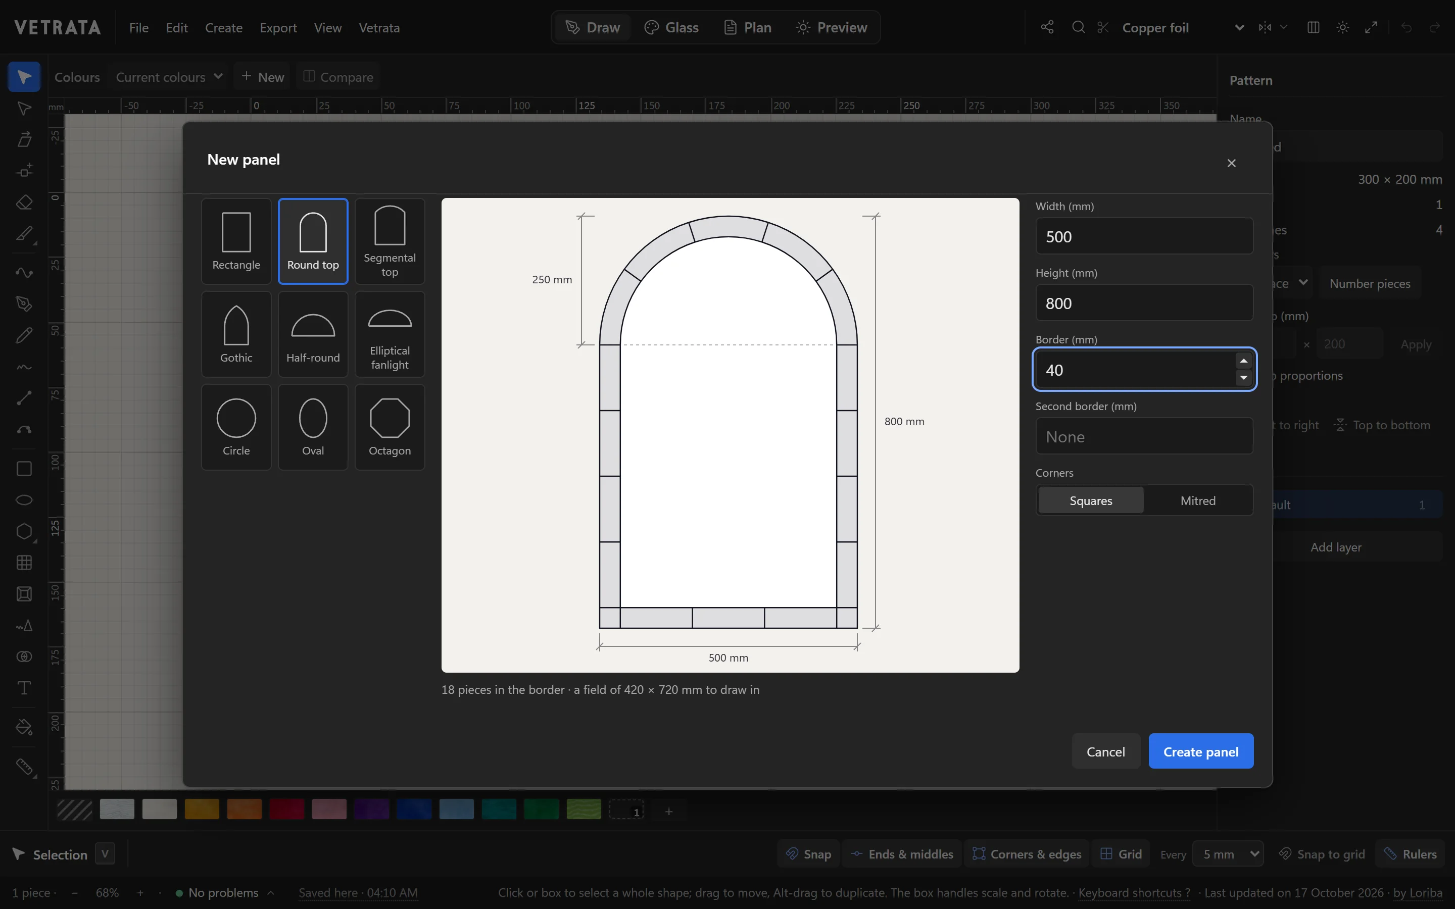Open the Keyboard shortcuts link
The height and width of the screenshot is (909, 1455).
coord(1134,893)
